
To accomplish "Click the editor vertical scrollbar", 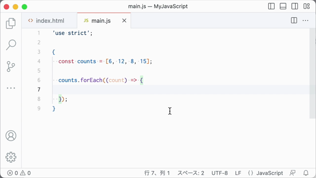I will [313, 73].
